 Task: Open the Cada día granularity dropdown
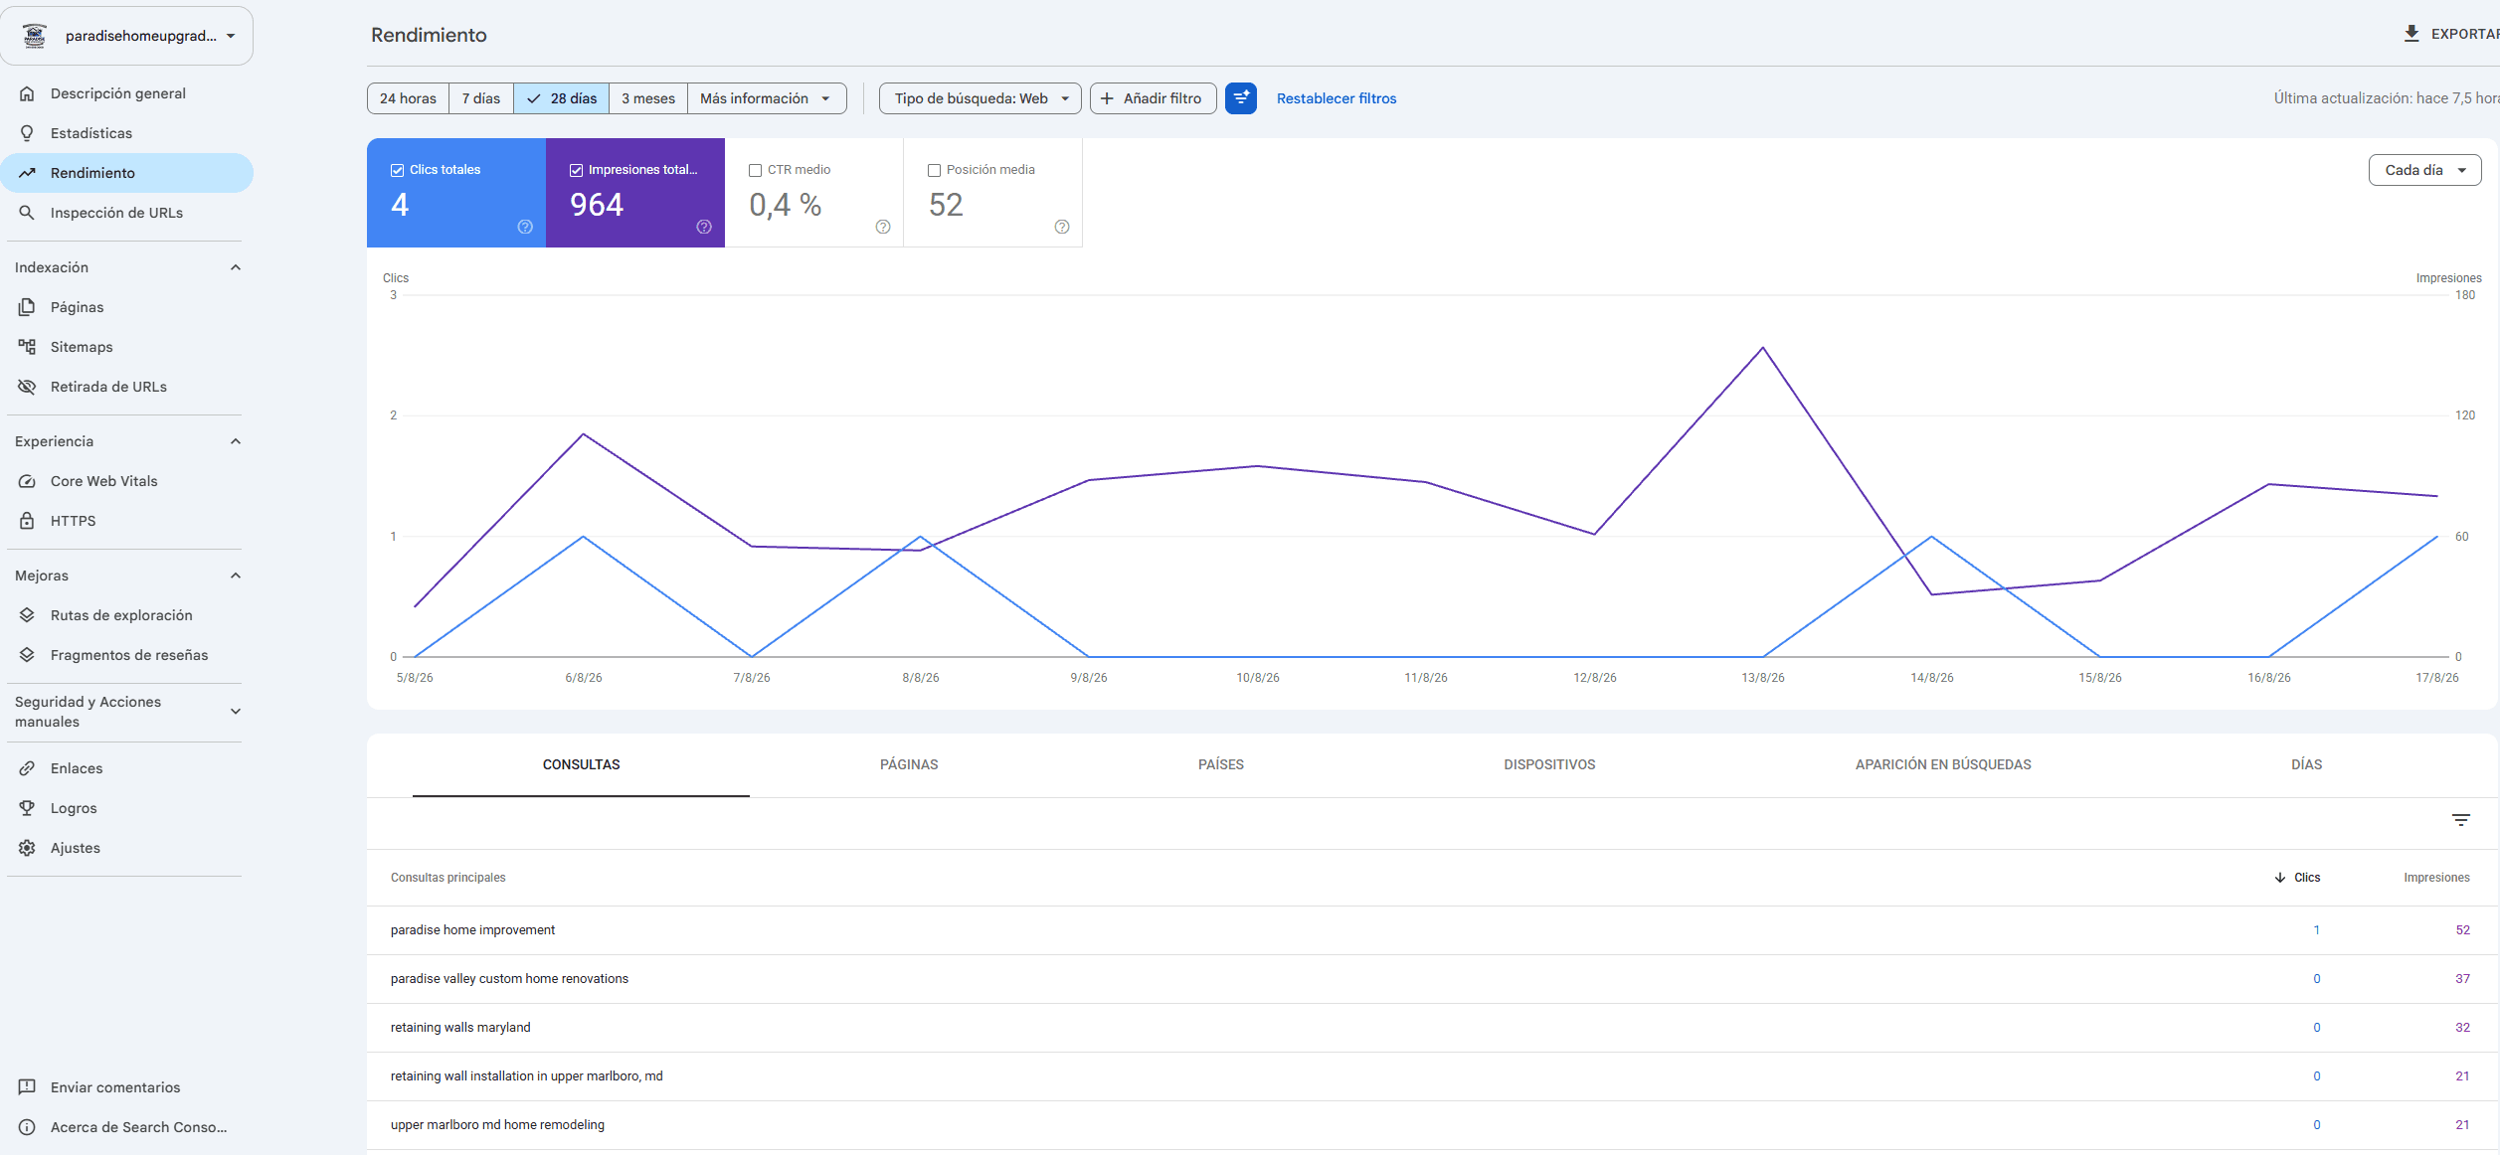[x=2425, y=170]
